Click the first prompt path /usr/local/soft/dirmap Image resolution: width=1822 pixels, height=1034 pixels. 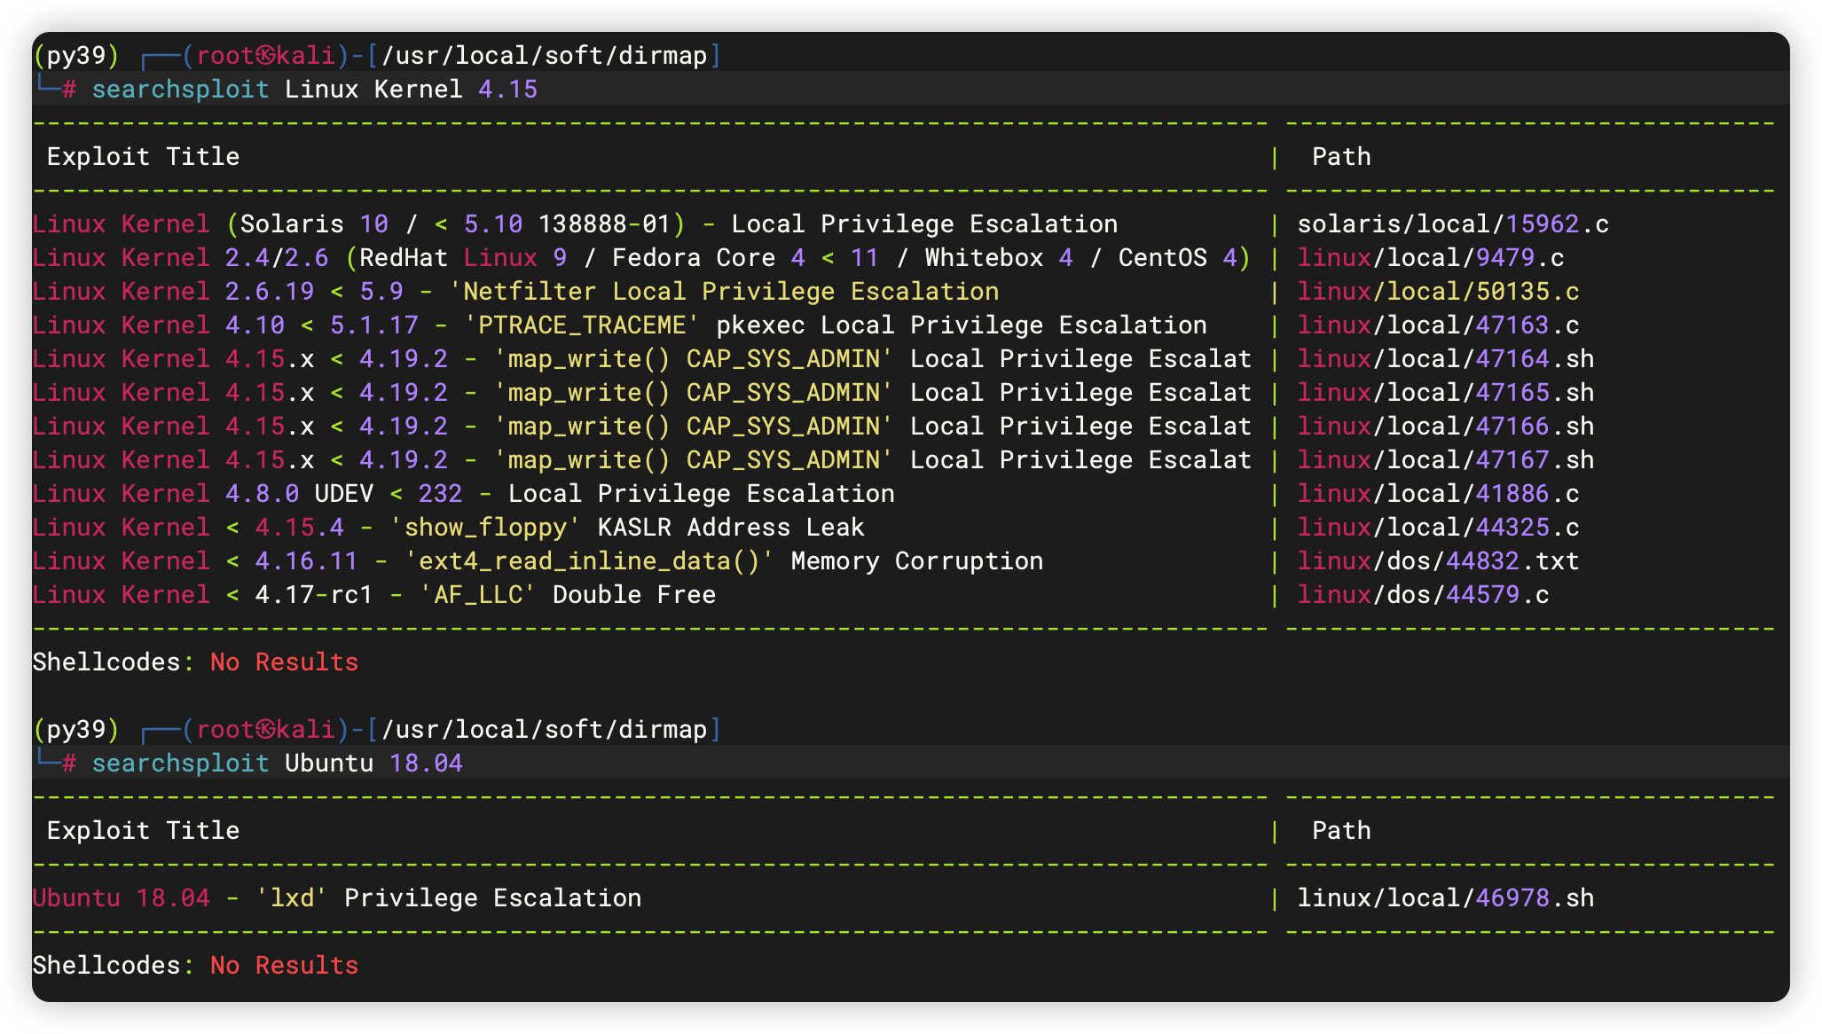coord(545,56)
